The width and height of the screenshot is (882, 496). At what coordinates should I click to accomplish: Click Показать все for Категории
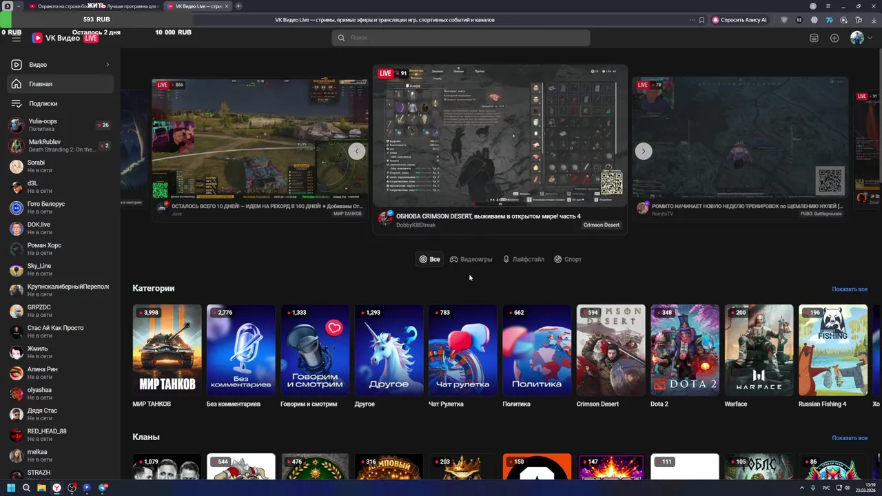pos(850,289)
